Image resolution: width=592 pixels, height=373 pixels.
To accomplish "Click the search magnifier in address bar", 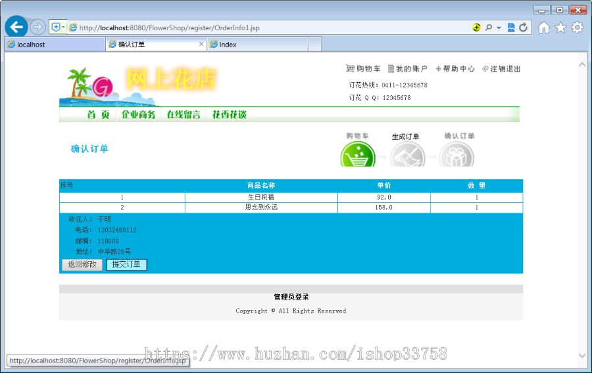I will [x=489, y=28].
